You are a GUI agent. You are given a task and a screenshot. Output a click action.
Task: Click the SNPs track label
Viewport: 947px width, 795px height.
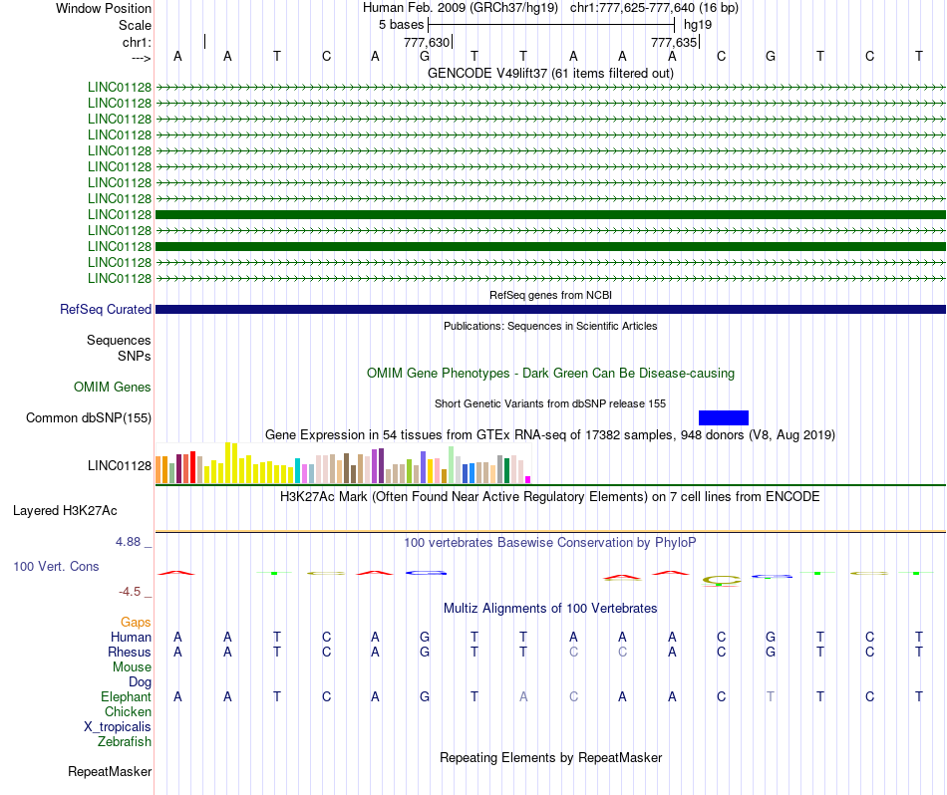coord(135,356)
